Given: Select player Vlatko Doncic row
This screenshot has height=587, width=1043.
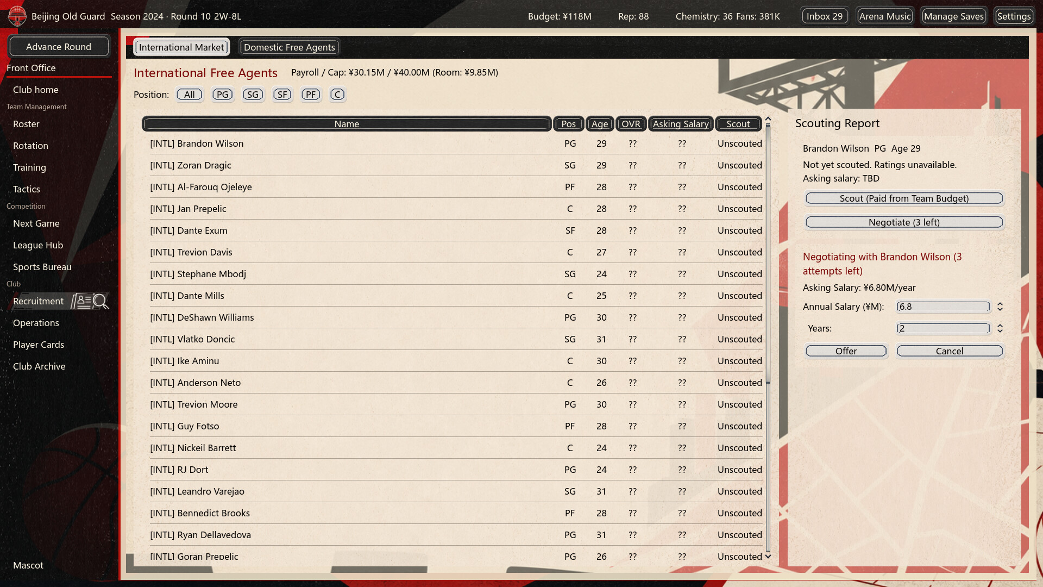Looking at the screenshot, I should click(455, 339).
